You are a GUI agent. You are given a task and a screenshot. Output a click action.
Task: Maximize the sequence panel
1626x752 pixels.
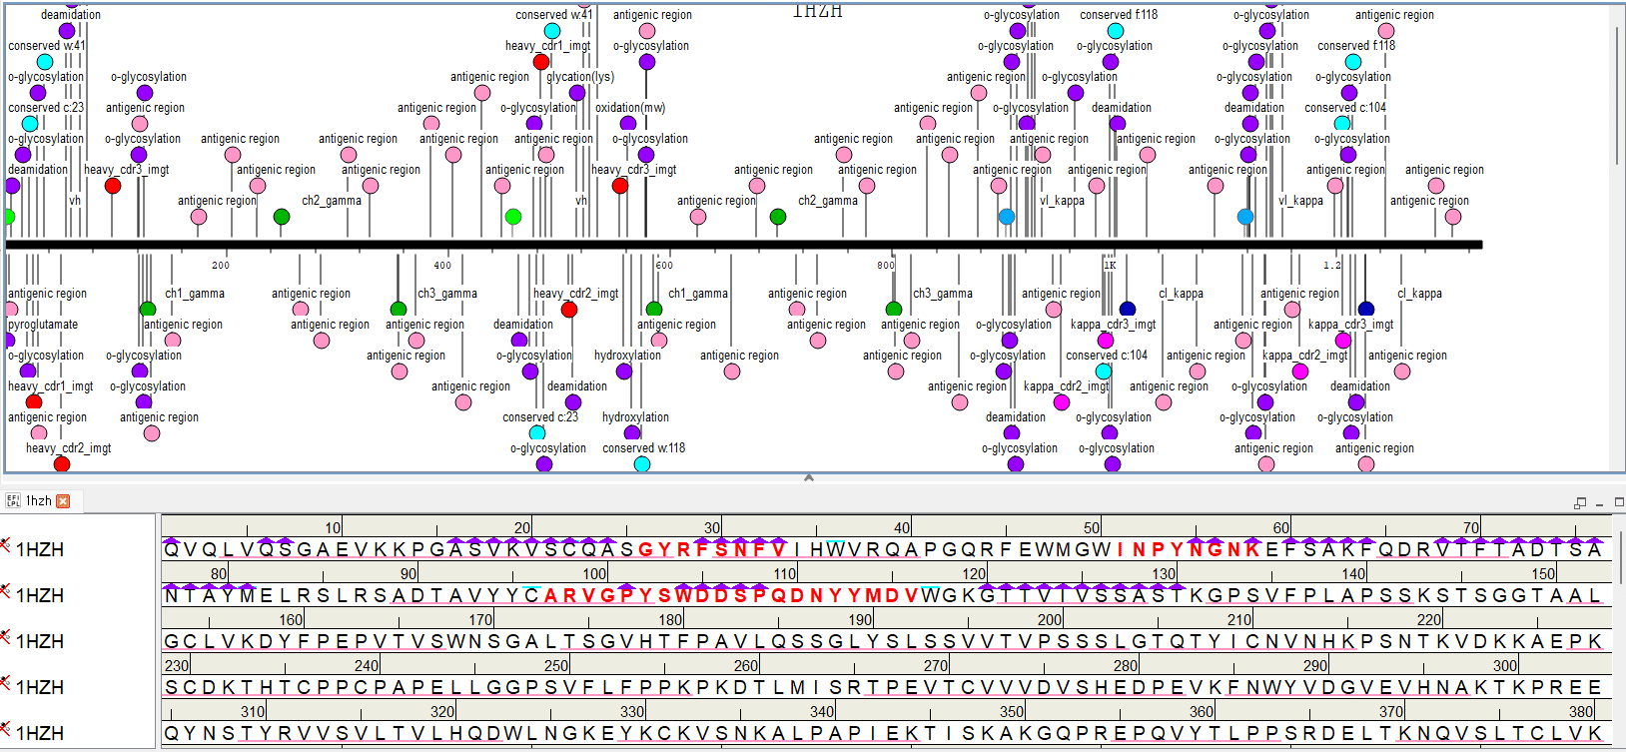tap(1619, 502)
